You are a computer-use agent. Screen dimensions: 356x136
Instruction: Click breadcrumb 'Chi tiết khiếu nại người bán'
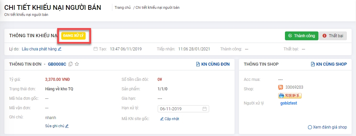(x=157, y=7)
